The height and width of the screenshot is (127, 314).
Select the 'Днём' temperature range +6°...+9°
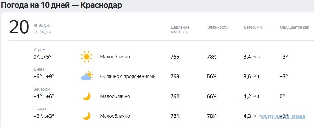(44, 76)
